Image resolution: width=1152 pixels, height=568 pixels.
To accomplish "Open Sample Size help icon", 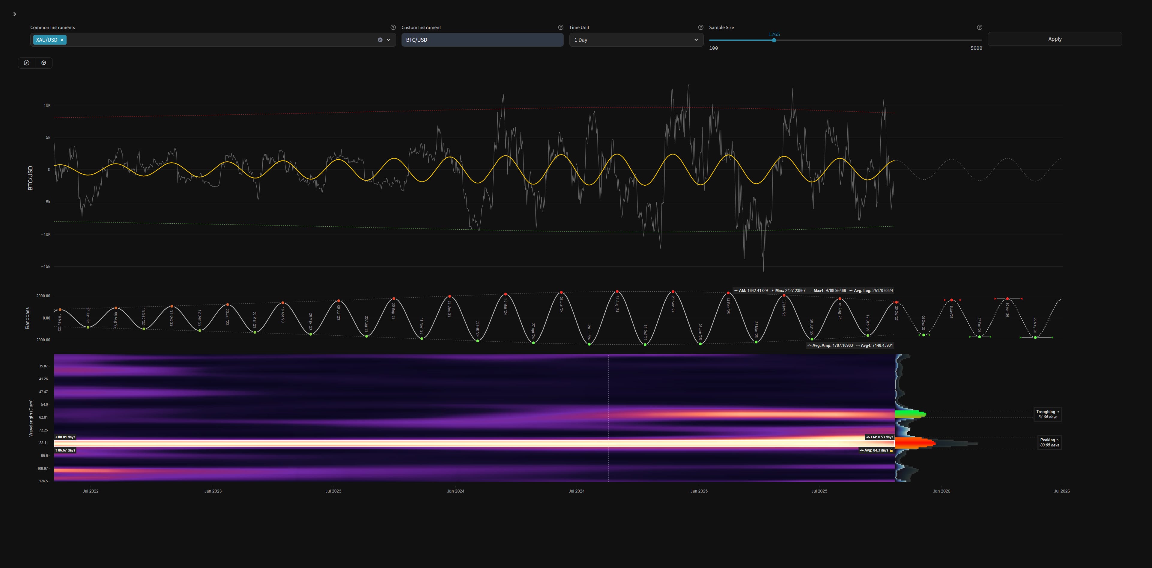I will click(979, 27).
